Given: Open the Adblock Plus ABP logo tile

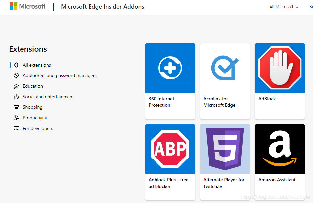Looking at the screenshot, I should [x=170, y=149].
